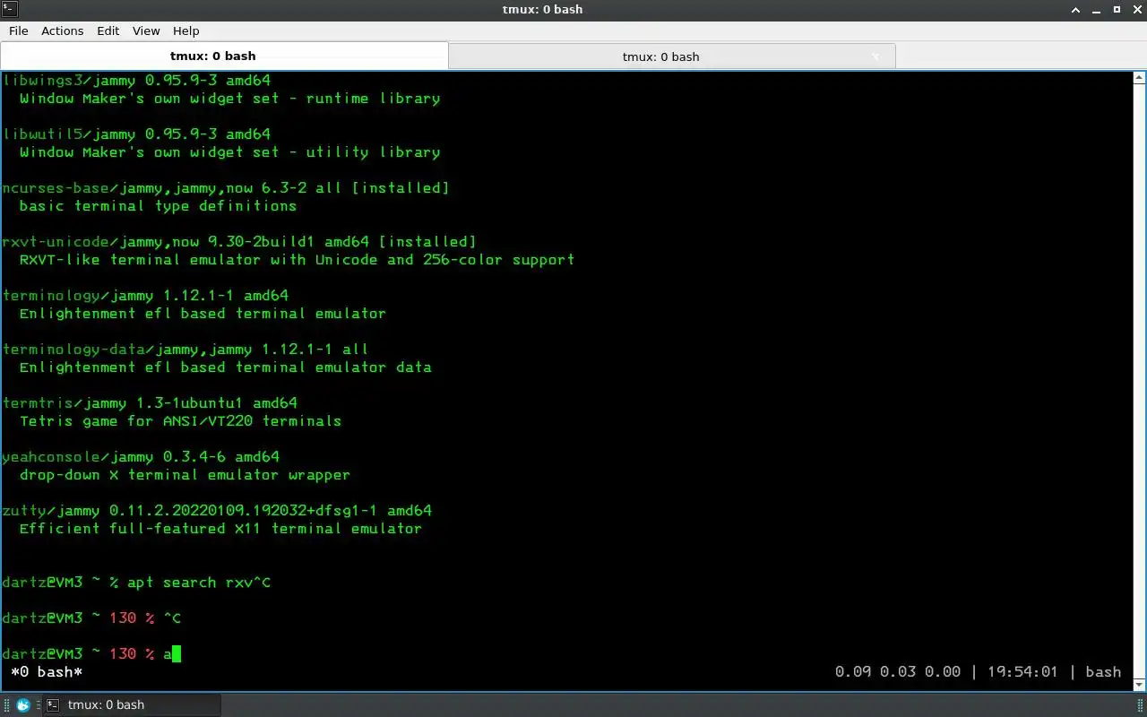Switch to the inactive second tmux tab
Image resolution: width=1147 pixels, height=717 pixels.
point(671,56)
